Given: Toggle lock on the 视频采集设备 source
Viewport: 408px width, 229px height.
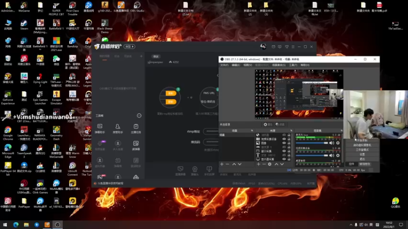Looking at the screenshot, I should click(289, 139).
